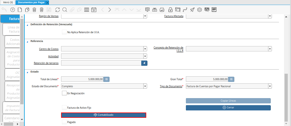The width and height of the screenshot is (291, 126).
Task: Open the gear Process icon in the toolbar
Action: [x=199, y=10]
